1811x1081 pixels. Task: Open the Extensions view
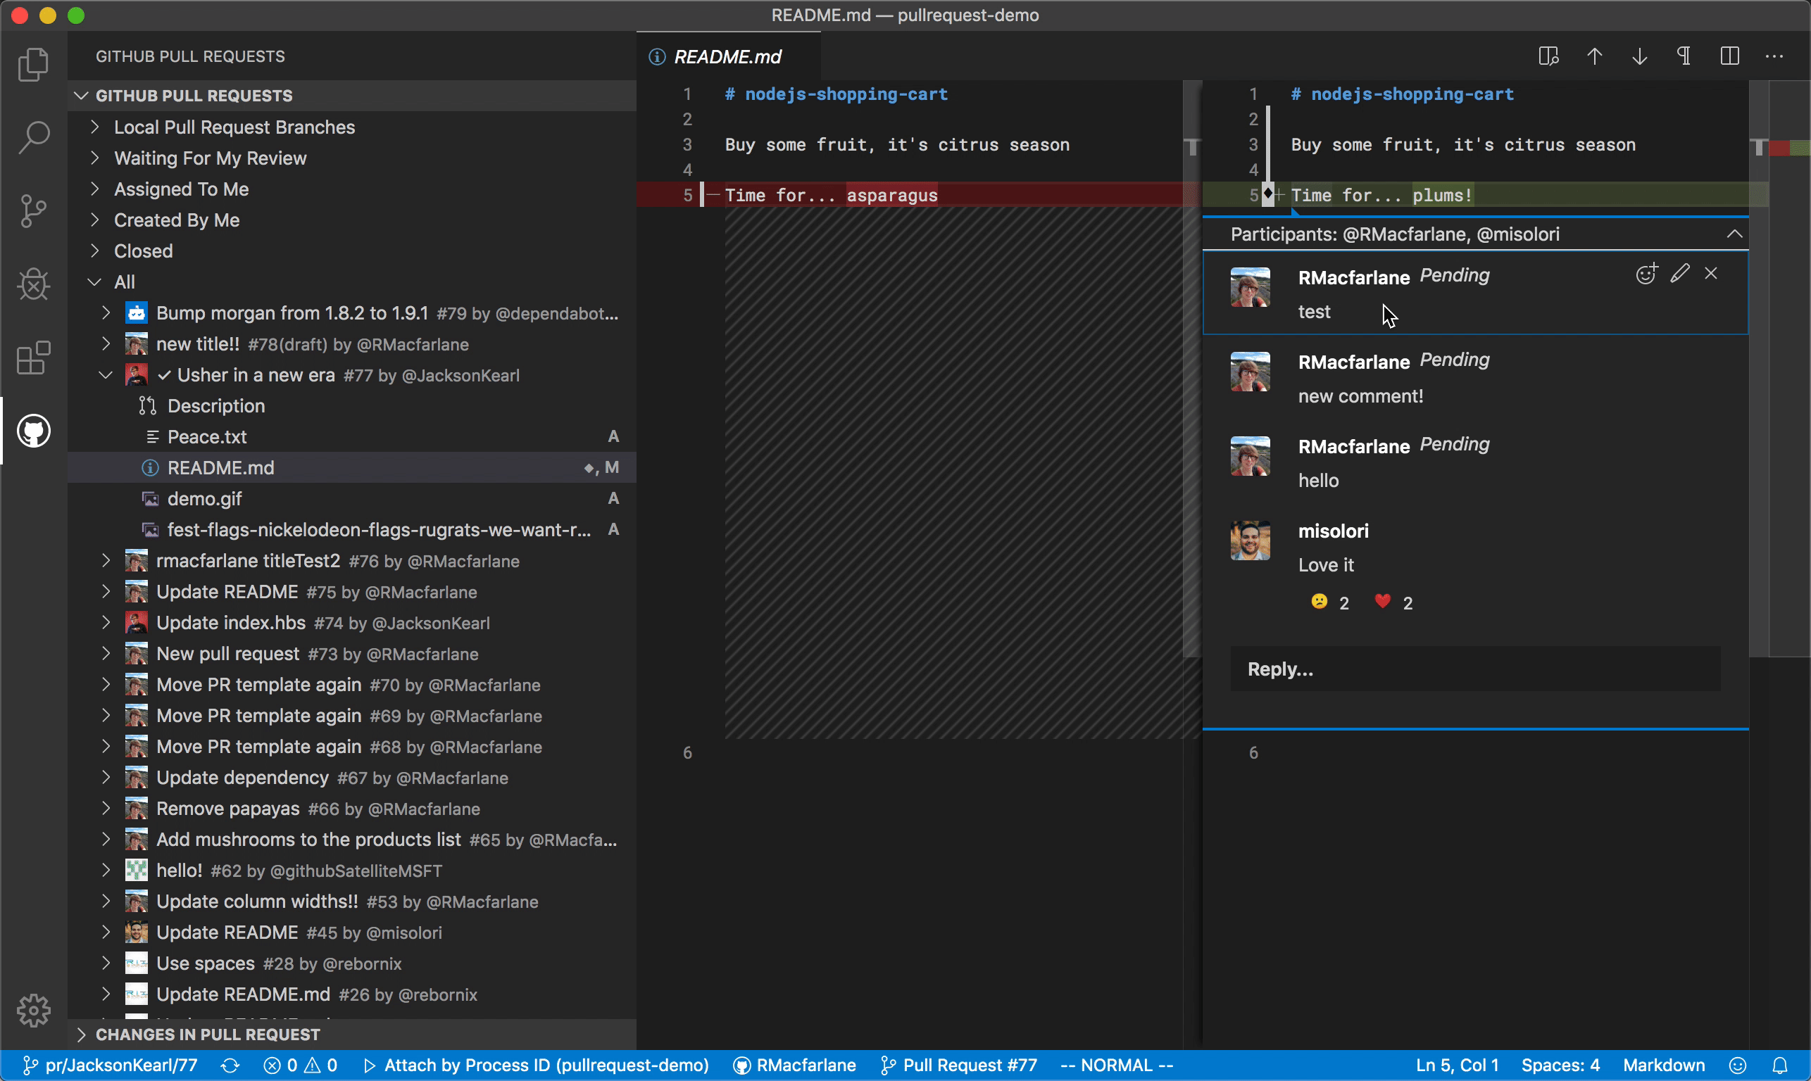pyautogui.click(x=34, y=358)
